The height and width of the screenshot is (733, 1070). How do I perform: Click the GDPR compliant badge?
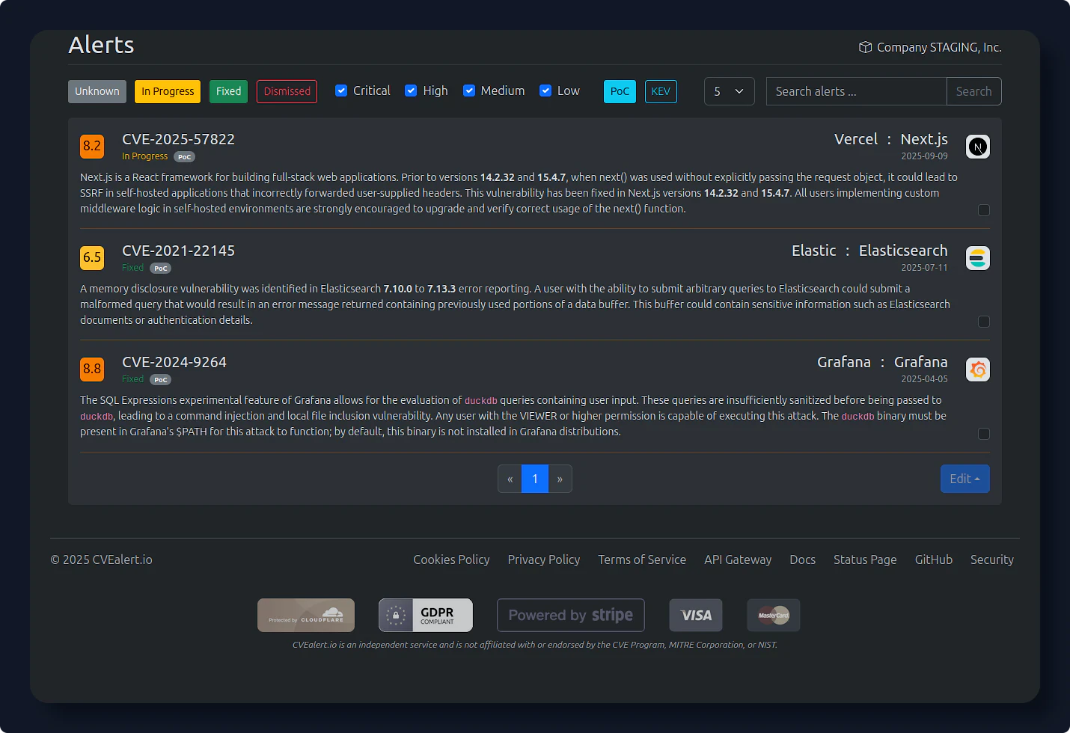pos(425,615)
